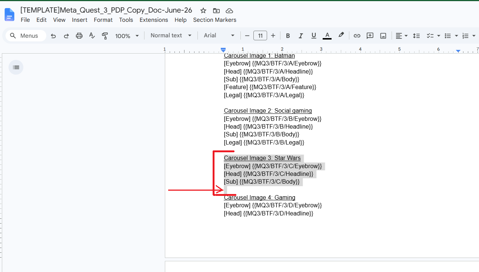
Task: Click the {{MQ3/BTF/3/C/Body}} line
Action: pos(262,182)
